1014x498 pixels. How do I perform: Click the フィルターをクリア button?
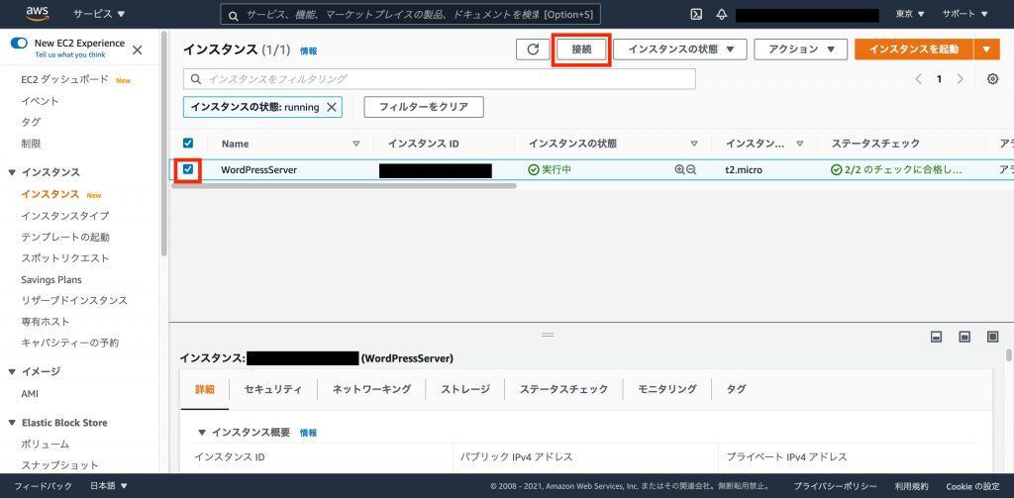424,107
